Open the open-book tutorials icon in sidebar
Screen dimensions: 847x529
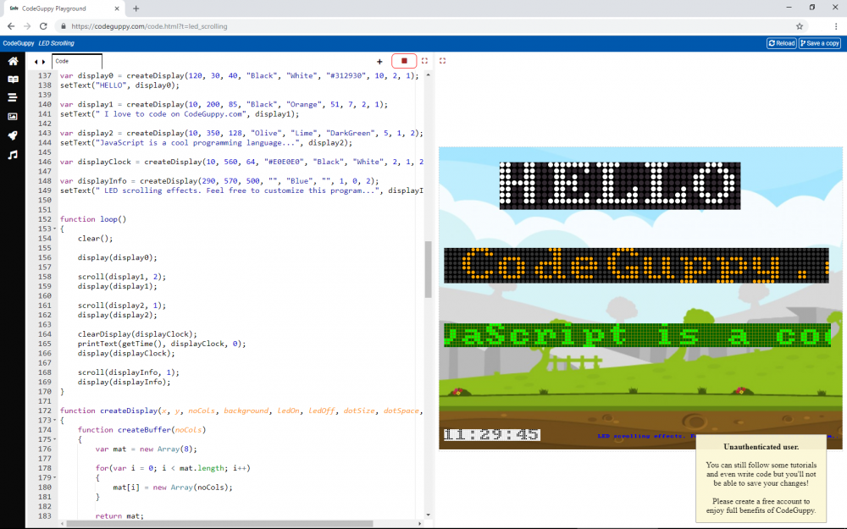point(13,80)
